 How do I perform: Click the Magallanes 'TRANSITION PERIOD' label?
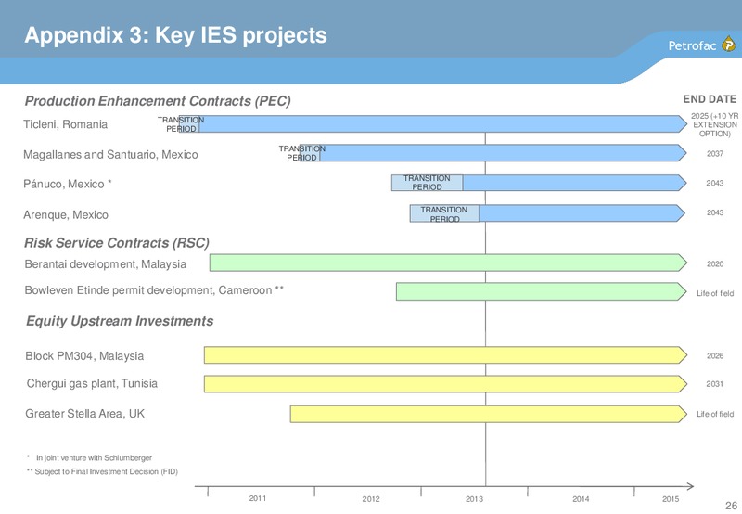click(x=302, y=153)
